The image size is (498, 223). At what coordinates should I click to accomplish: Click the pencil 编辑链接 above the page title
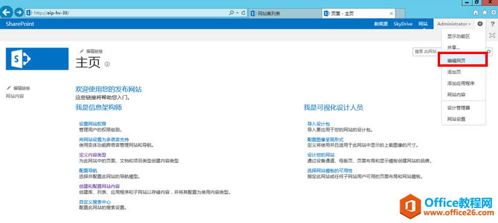[x=91, y=51]
